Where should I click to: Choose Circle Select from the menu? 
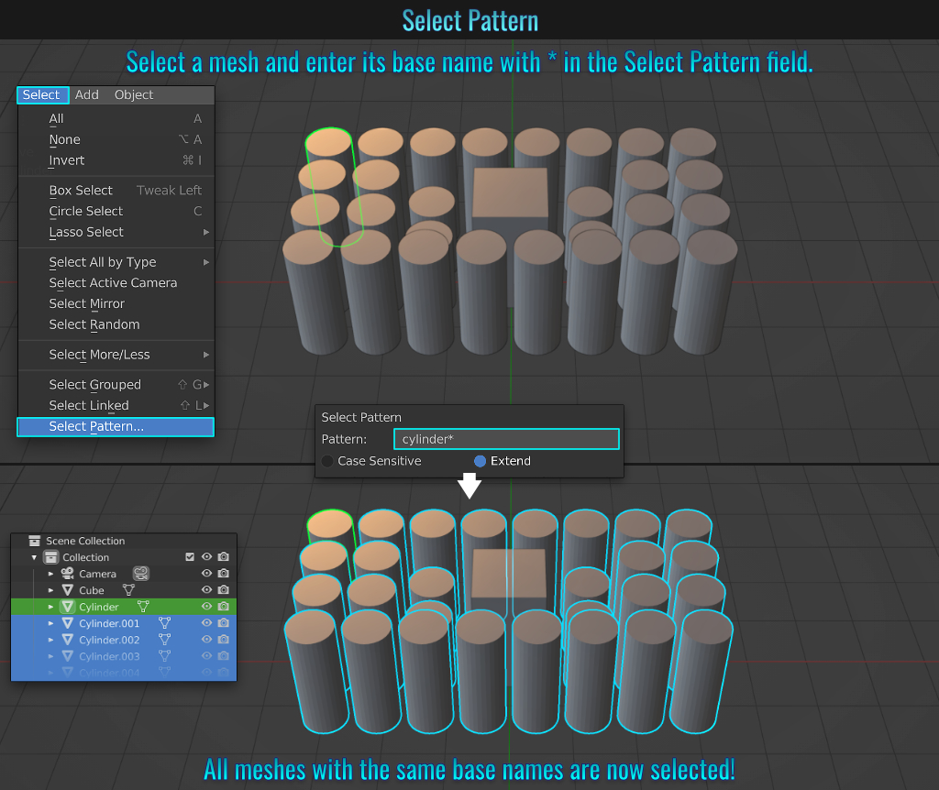coord(116,212)
